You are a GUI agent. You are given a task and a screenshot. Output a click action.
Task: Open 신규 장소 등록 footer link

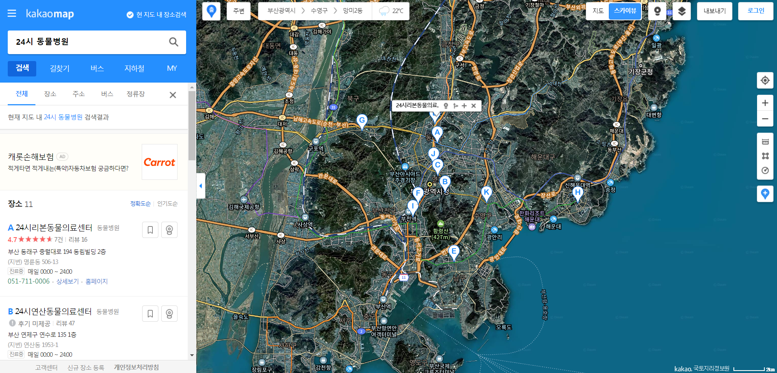coord(86,367)
